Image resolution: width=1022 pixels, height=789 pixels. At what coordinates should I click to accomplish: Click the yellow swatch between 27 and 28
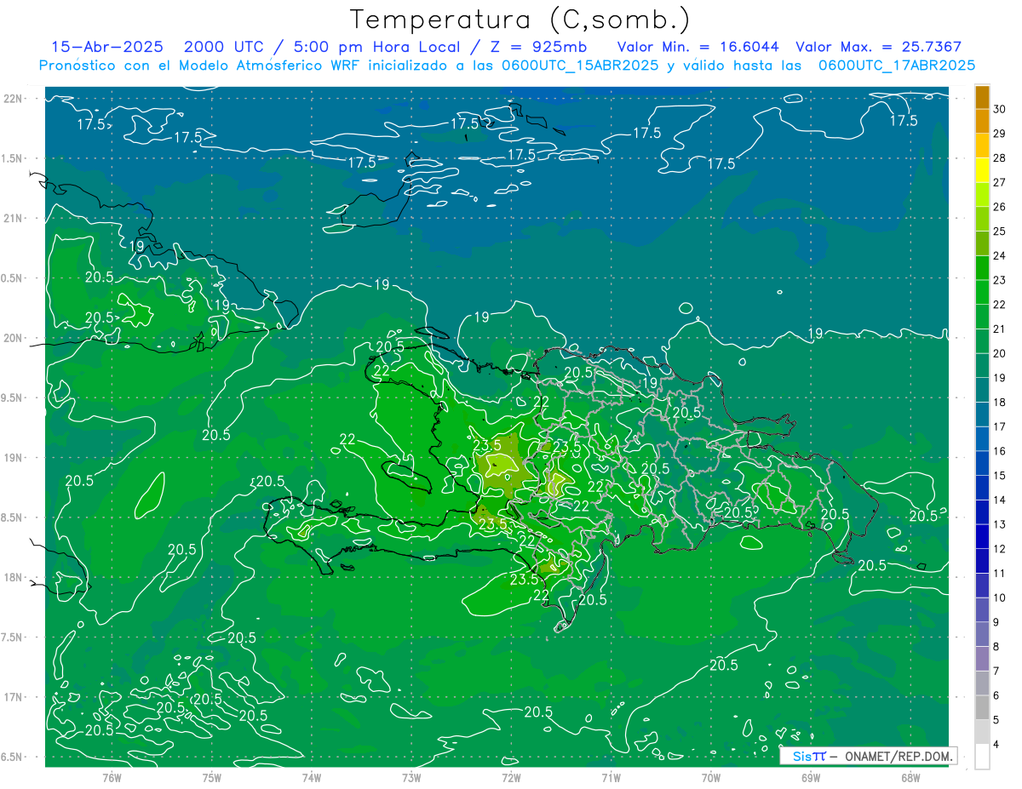point(982,169)
